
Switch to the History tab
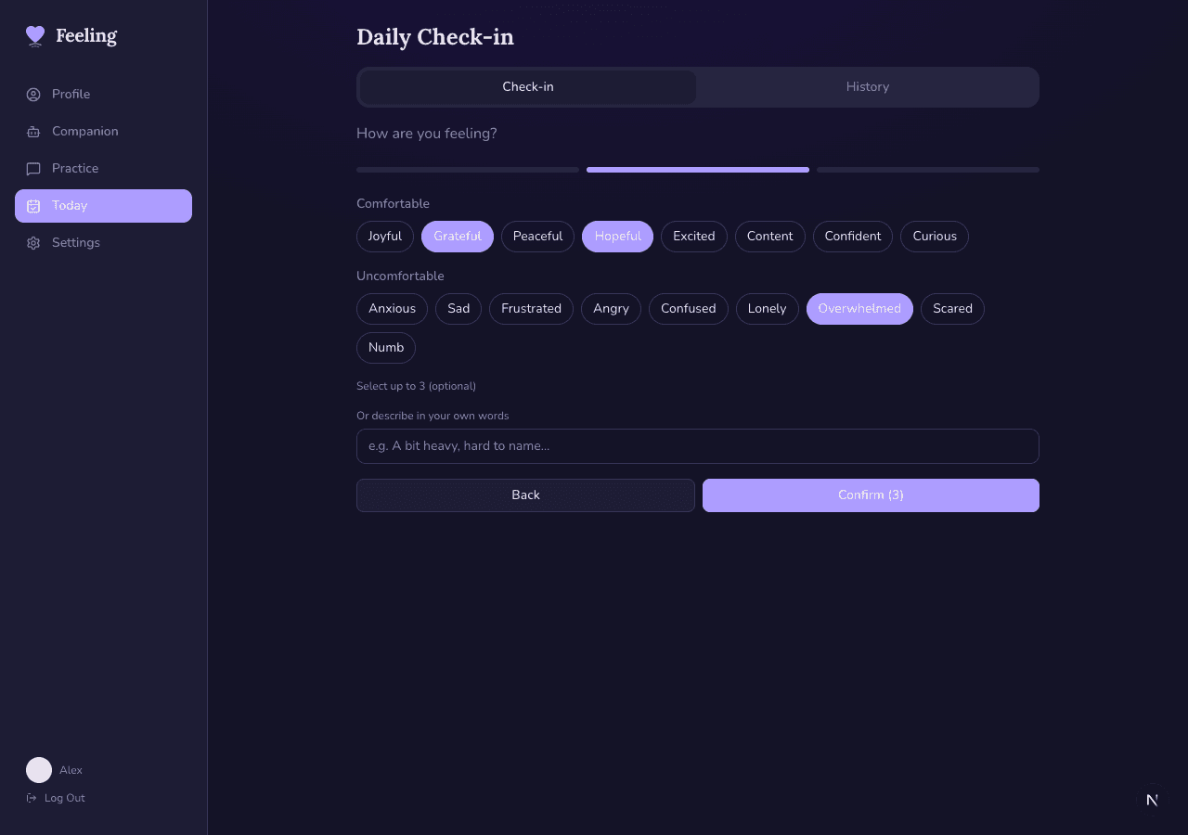[x=867, y=87]
